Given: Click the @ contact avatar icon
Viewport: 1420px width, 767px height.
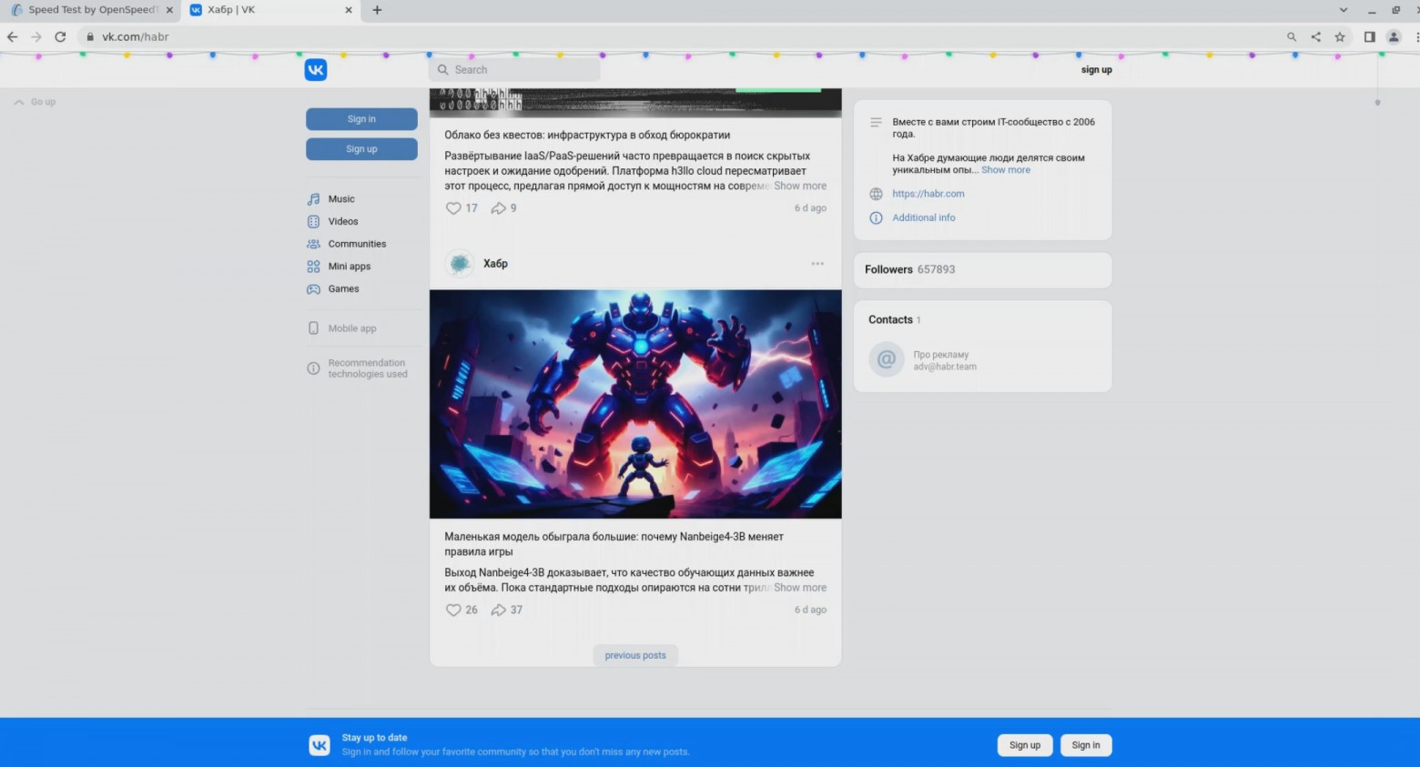Looking at the screenshot, I should [886, 360].
